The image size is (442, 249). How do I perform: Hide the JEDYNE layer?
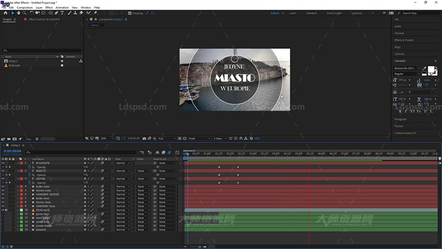point(3,179)
